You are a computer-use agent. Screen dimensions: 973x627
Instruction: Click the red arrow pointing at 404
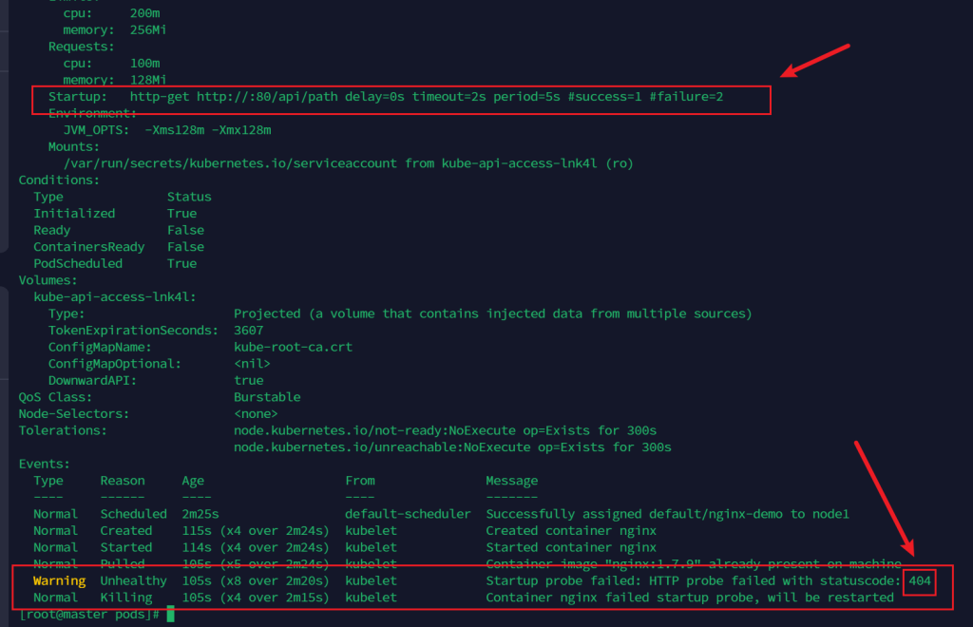click(887, 498)
